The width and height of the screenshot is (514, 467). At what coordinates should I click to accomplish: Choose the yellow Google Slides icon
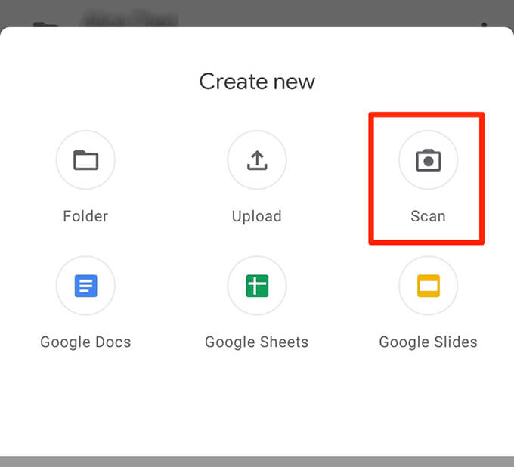click(428, 286)
